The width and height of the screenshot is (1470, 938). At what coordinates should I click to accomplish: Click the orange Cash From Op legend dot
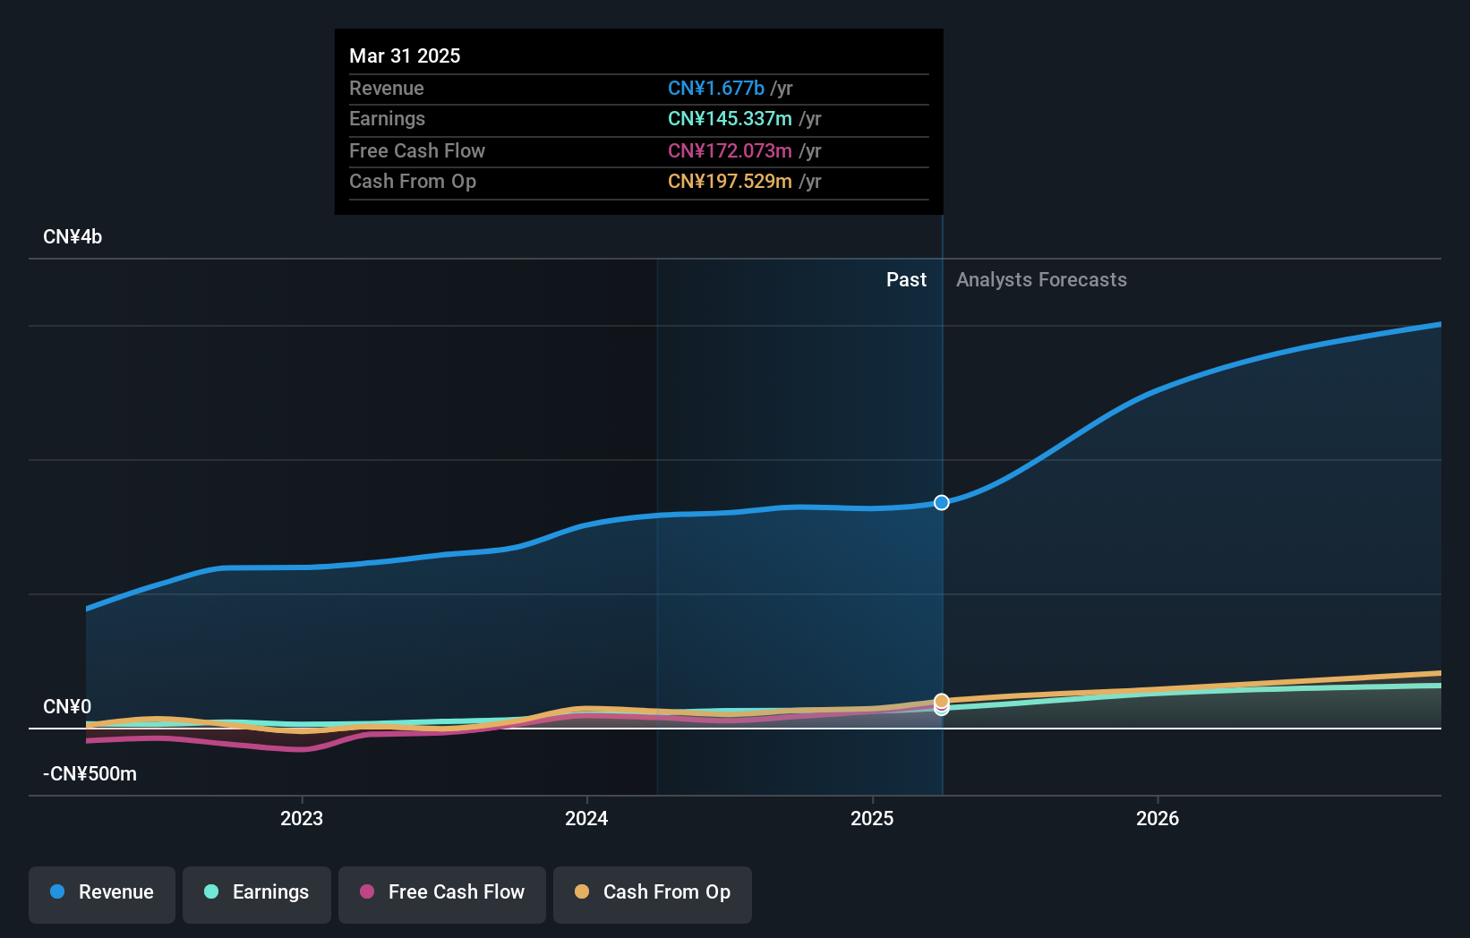click(x=582, y=891)
